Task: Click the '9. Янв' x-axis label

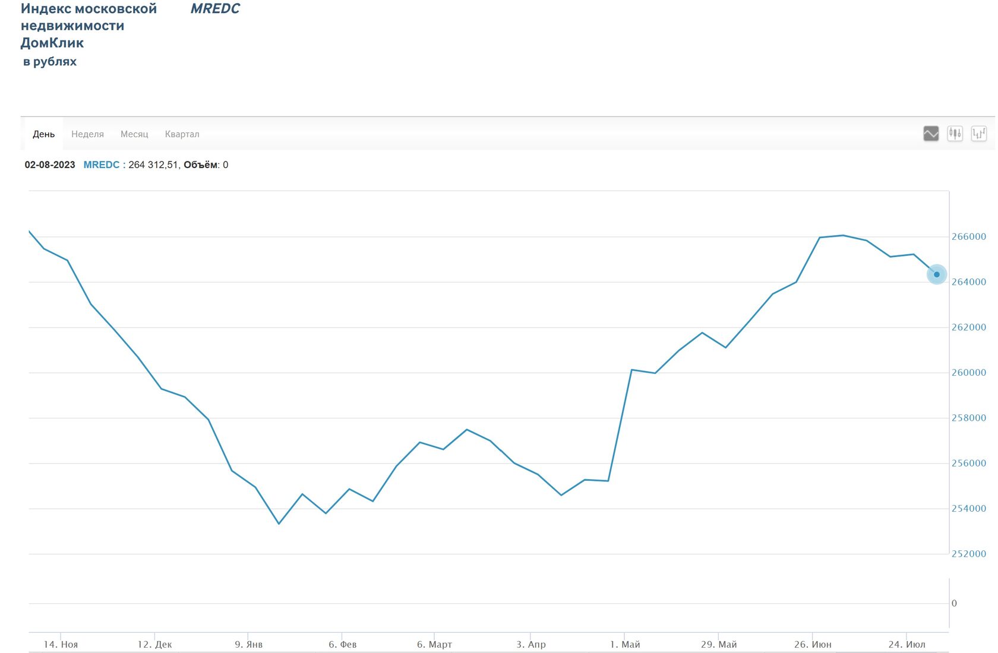Action: [248, 644]
